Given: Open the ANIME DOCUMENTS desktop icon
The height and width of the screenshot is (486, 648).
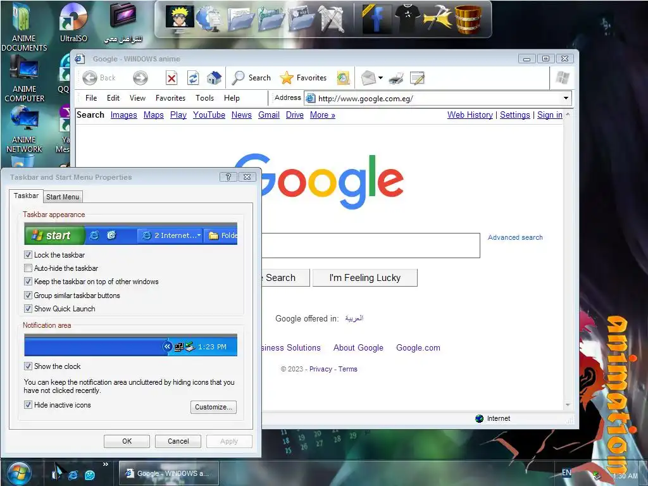Looking at the screenshot, I should [24, 27].
